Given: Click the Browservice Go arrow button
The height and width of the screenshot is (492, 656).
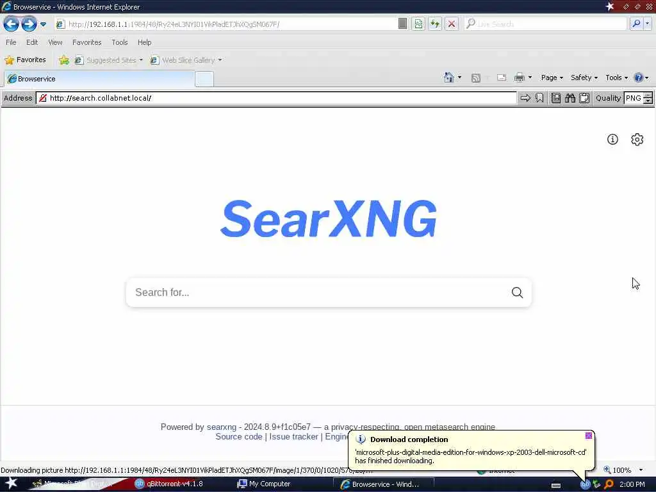Looking at the screenshot, I should [x=525, y=98].
